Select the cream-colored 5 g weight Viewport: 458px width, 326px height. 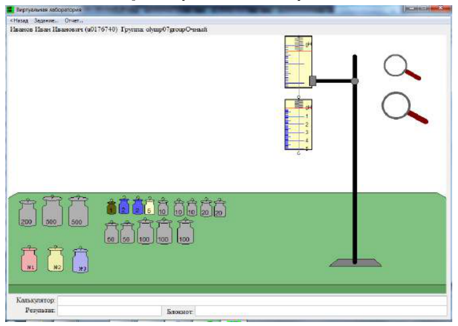click(149, 205)
